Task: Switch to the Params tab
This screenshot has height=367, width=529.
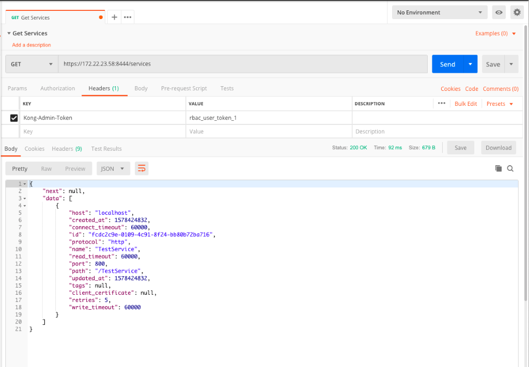Action: [17, 88]
